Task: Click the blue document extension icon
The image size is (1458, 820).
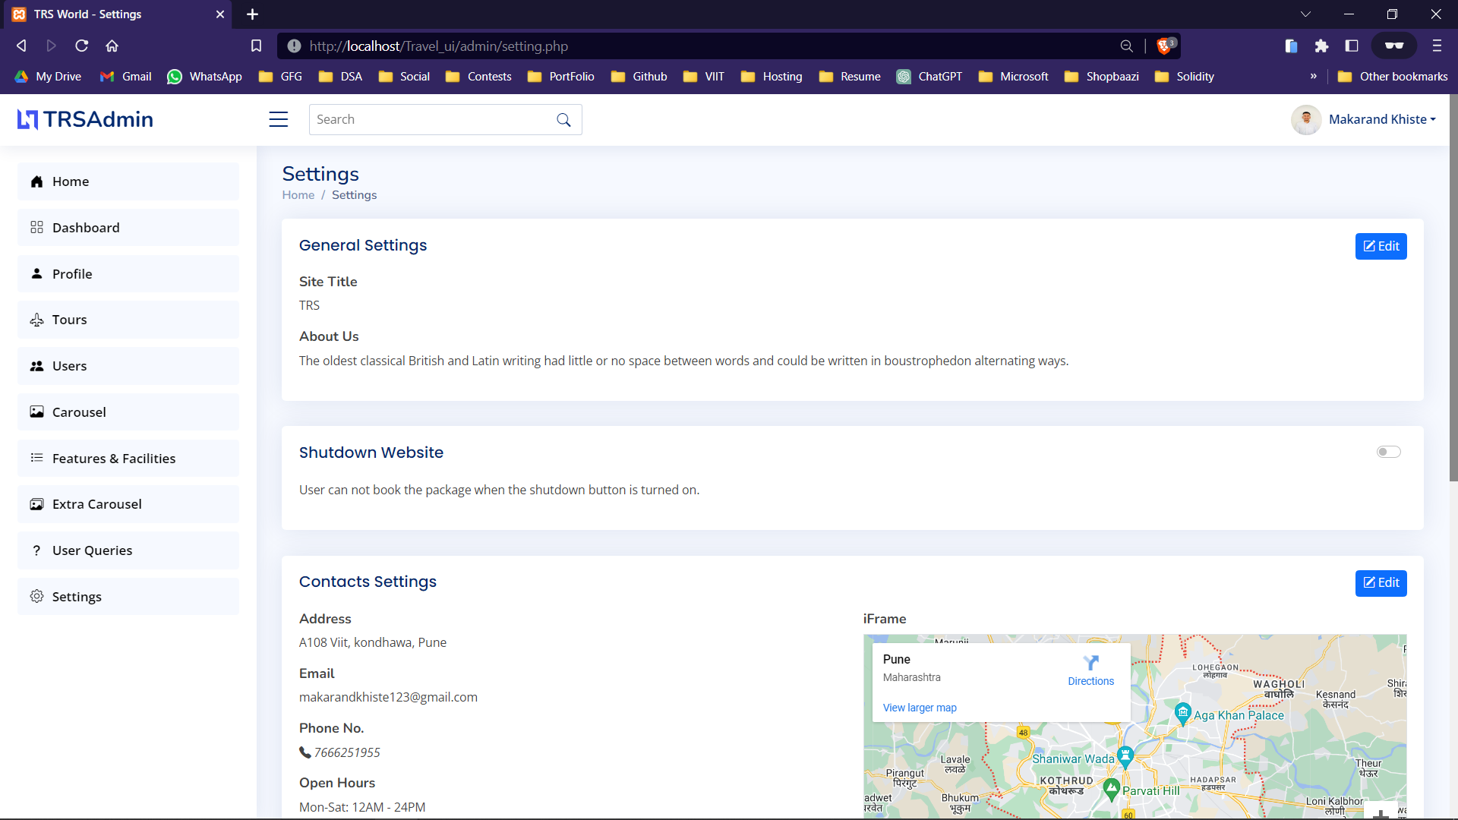Action: (1291, 46)
